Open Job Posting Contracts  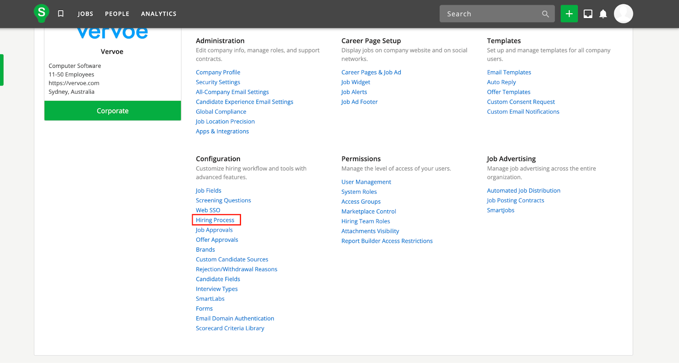click(x=515, y=201)
